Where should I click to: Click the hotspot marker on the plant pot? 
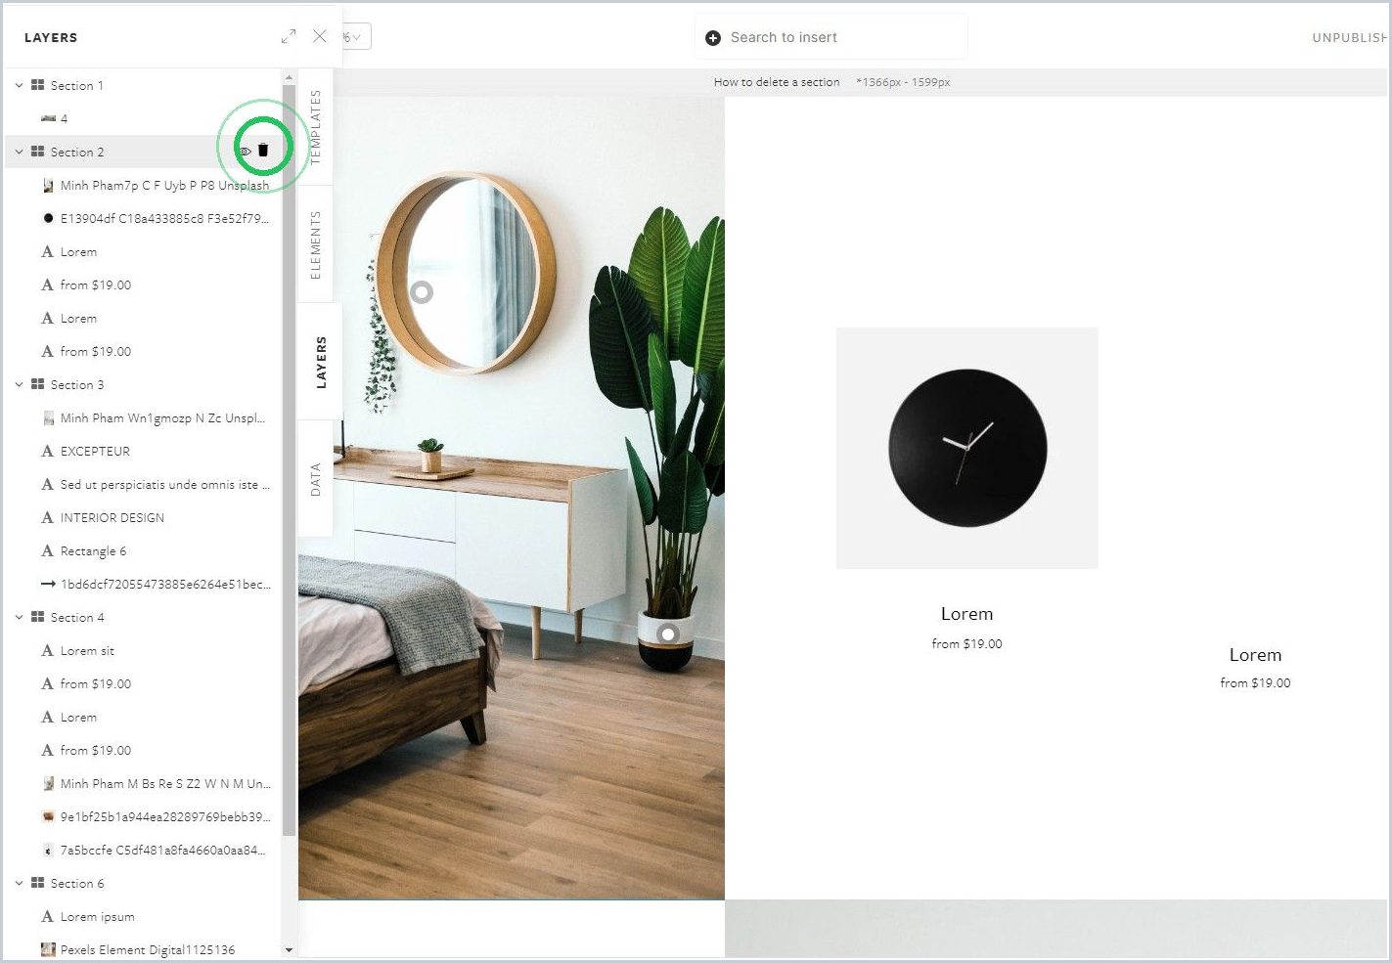668,634
